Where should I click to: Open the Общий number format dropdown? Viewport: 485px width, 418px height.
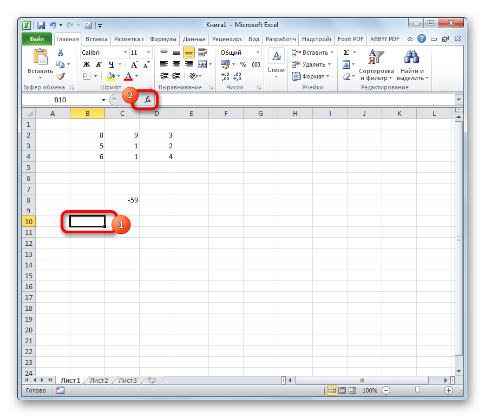(x=258, y=53)
